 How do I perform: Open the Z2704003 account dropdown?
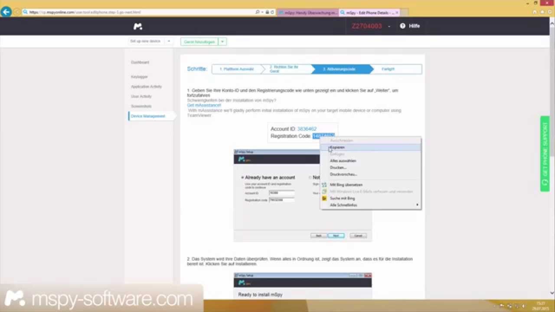click(371, 26)
